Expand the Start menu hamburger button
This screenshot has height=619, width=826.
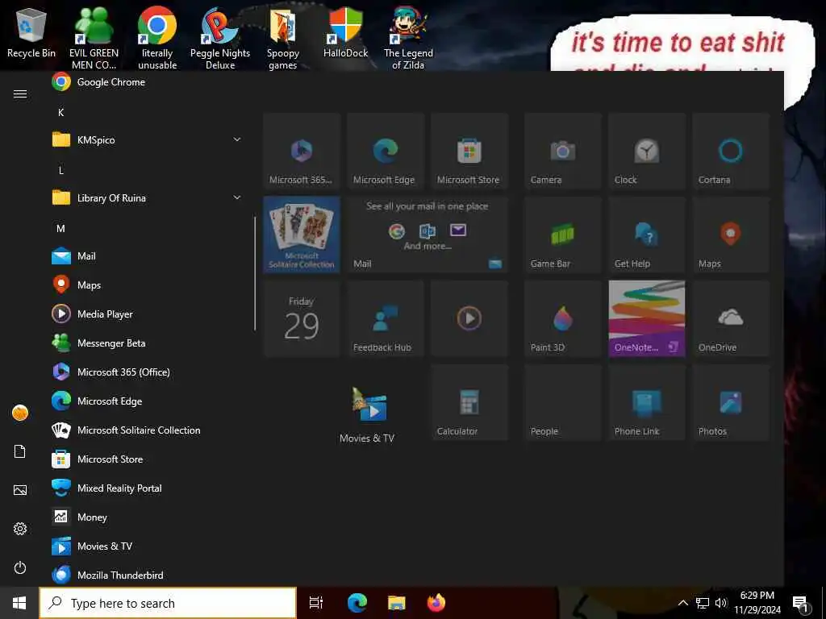coord(20,93)
